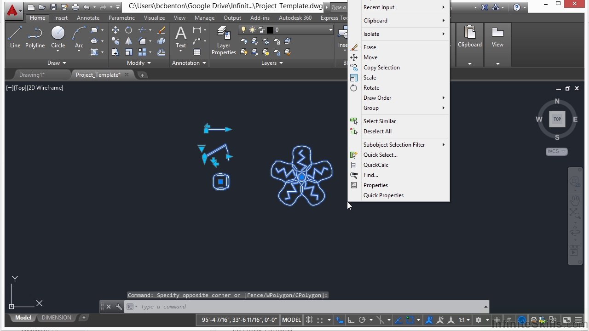Insert a table from Annotation panel

197,52
